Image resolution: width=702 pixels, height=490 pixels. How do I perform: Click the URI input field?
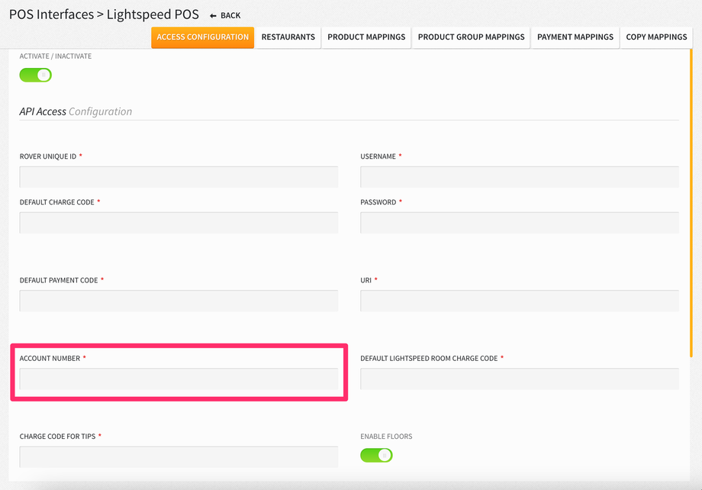tap(520, 301)
